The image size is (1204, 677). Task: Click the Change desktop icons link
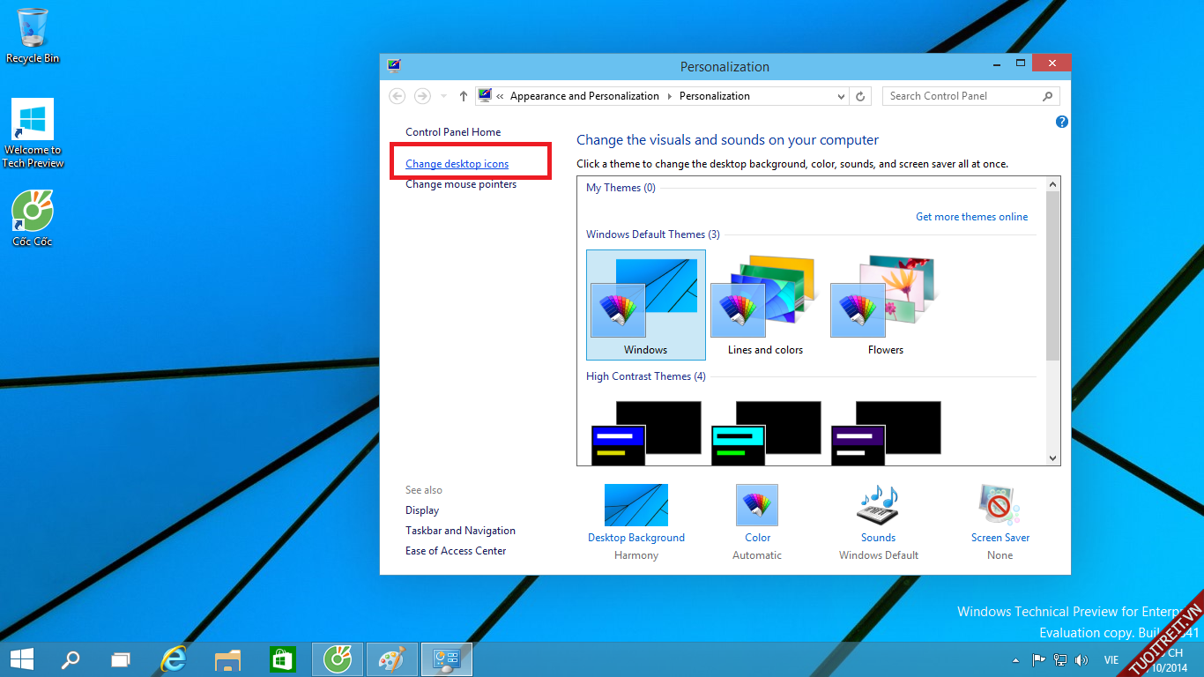pyautogui.click(x=457, y=164)
